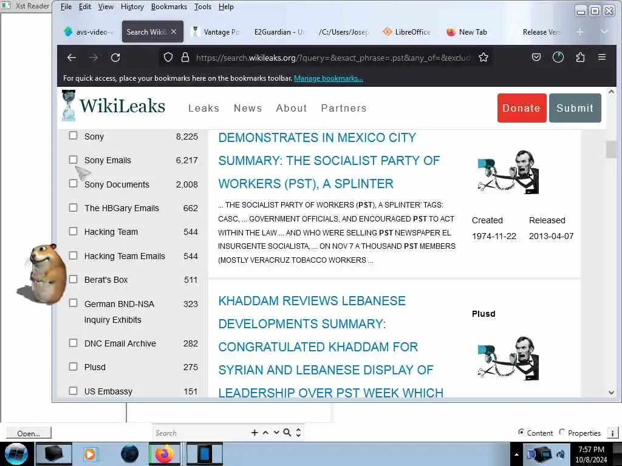622x466 pixels.
Task: Open the Firefox account circle icon
Action: tap(558, 58)
